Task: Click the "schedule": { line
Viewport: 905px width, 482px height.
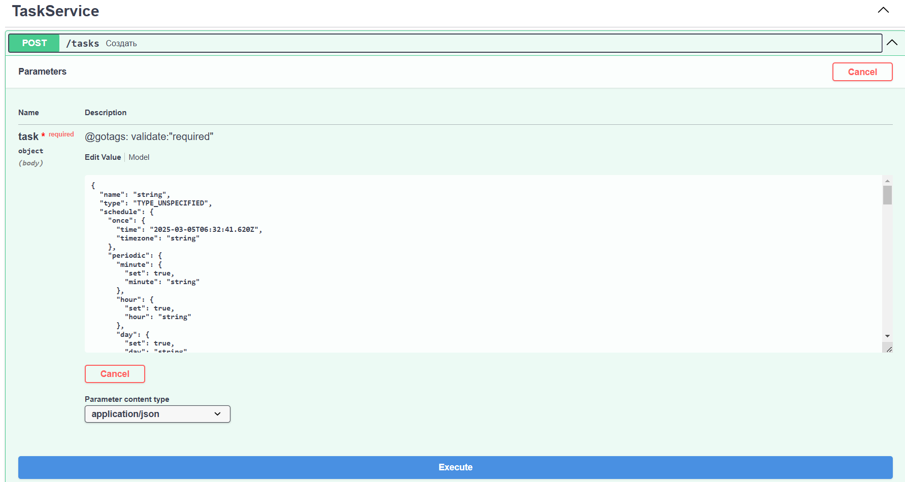Action: (x=126, y=212)
